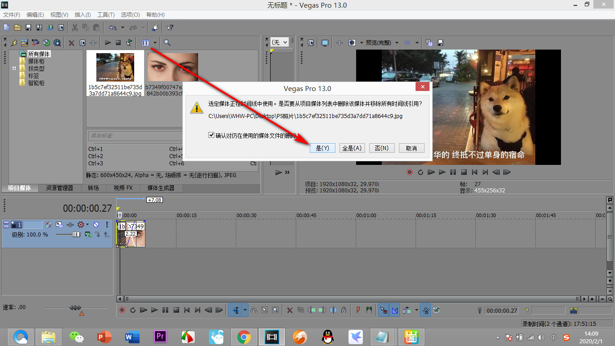Click the Cut scissors icon
Image resolution: width=615 pixels, height=346 pixels.
75,27
